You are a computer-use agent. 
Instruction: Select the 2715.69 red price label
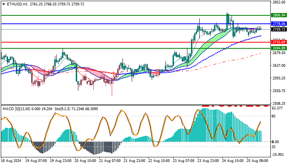coord(279,42)
